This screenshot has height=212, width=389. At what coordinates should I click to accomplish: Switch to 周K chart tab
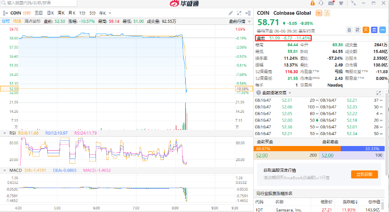(61, 13)
